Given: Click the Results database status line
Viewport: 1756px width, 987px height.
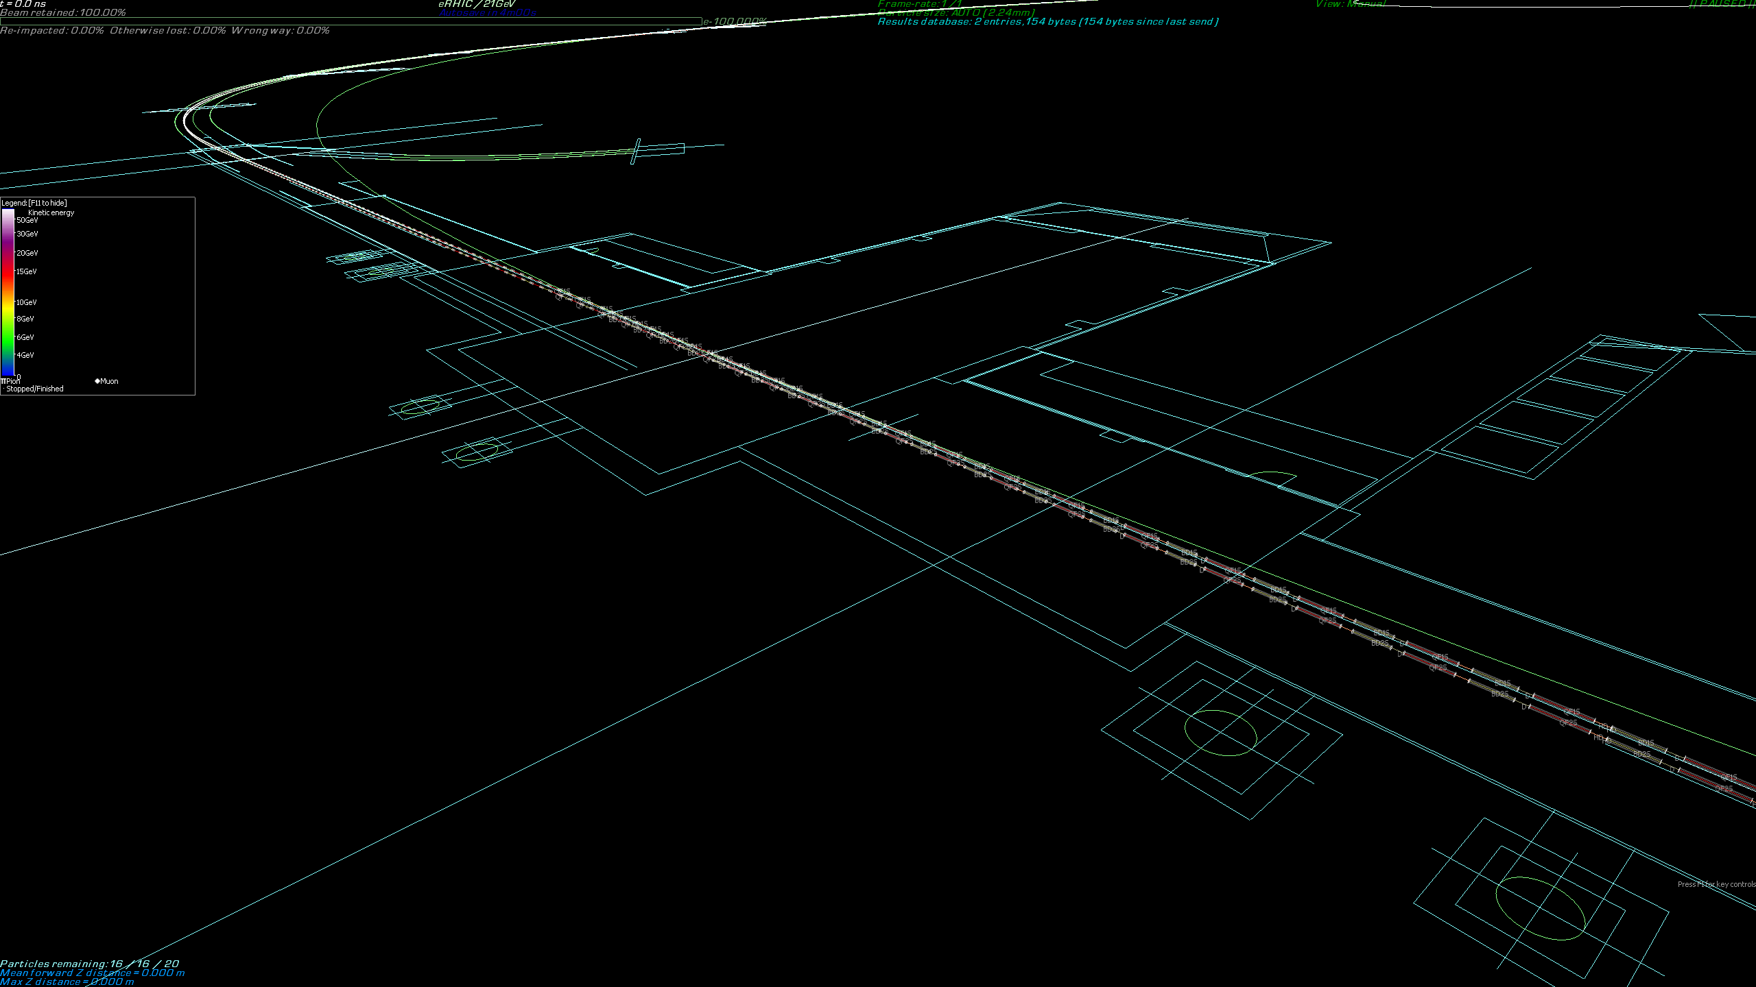Looking at the screenshot, I should click(1047, 22).
